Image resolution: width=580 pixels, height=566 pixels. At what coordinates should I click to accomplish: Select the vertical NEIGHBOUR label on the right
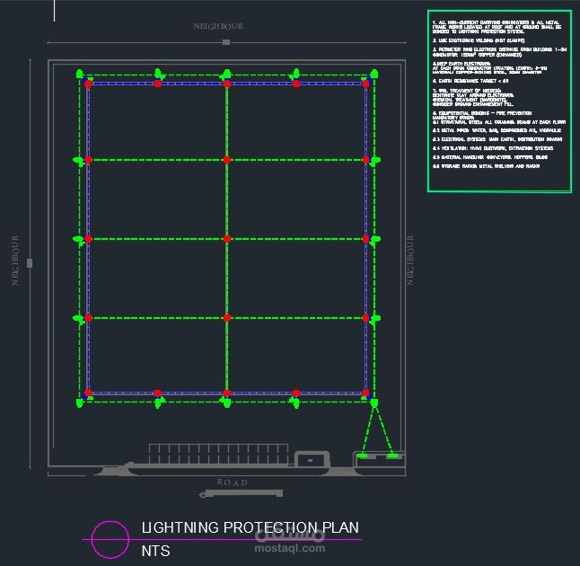(x=409, y=261)
